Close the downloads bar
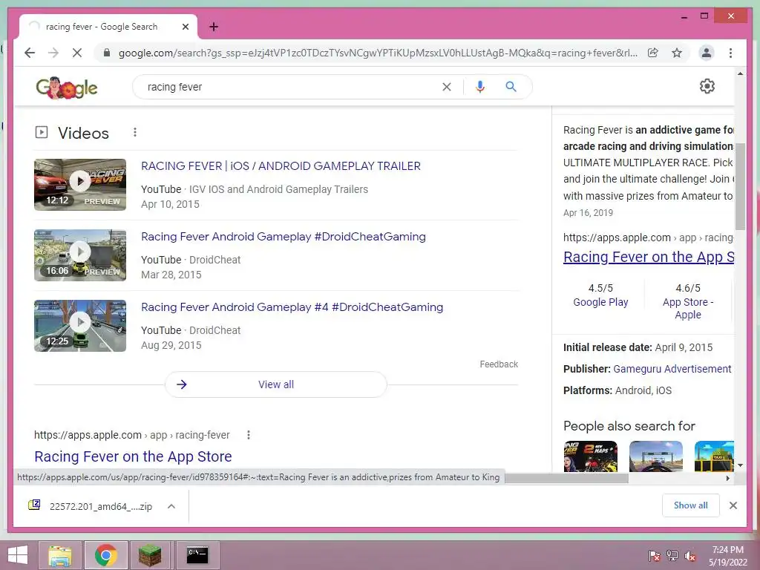Image resolution: width=760 pixels, height=570 pixels. click(x=733, y=505)
